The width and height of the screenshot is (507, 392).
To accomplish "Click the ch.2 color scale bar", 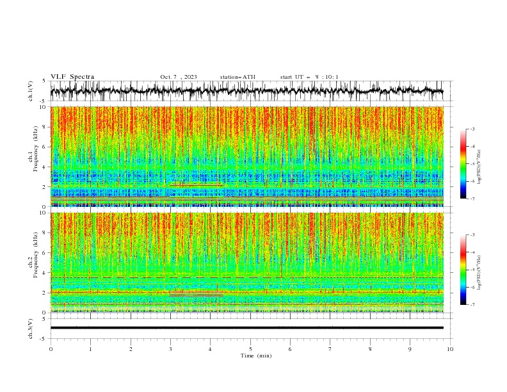I will (x=463, y=270).
